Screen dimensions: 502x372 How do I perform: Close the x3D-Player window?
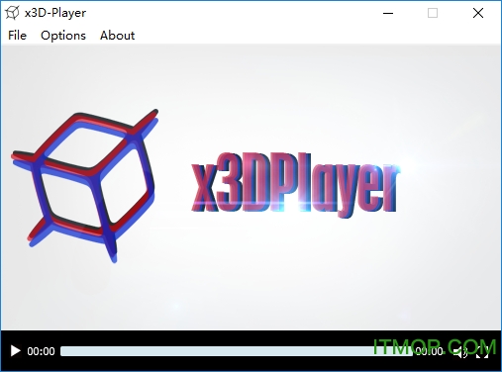478,13
